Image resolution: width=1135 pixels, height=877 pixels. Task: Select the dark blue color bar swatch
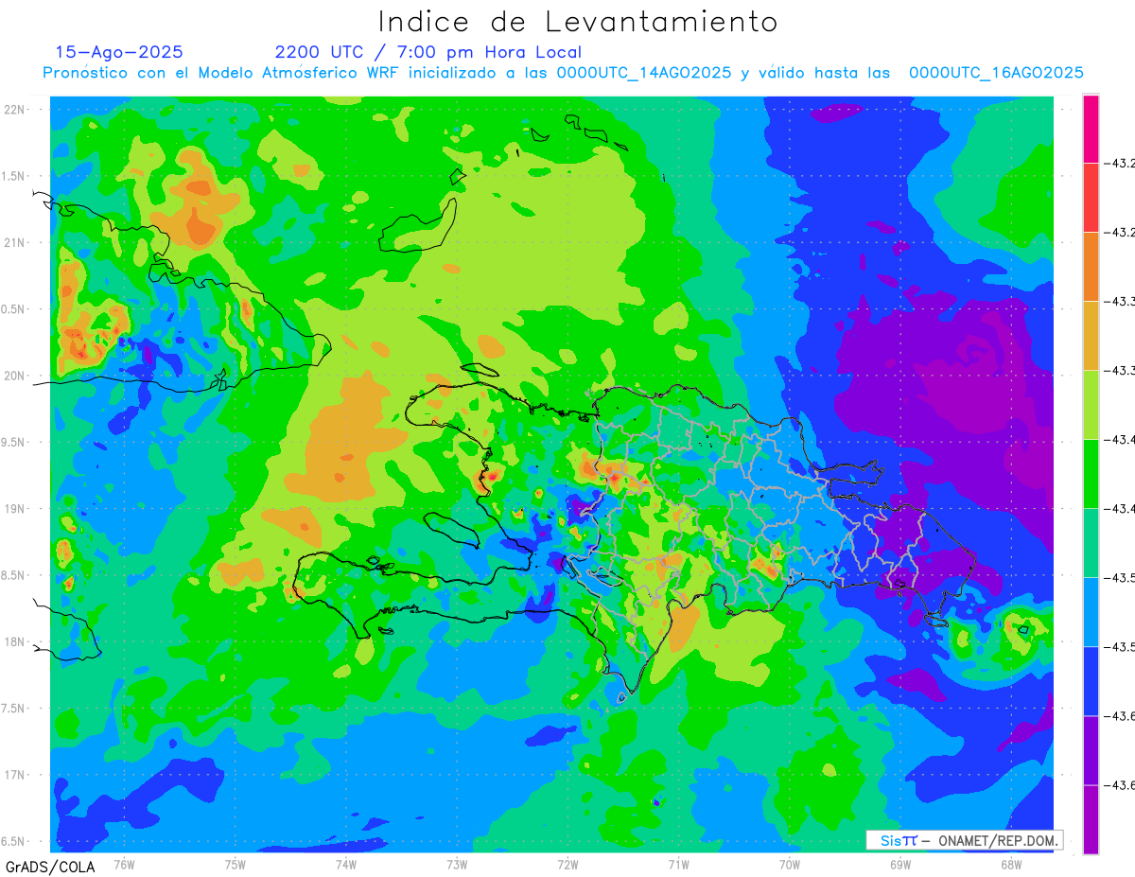[1091, 681]
